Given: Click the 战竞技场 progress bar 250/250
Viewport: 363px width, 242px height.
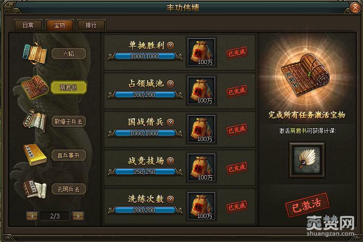Looking at the screenshot, I should (145, 172).
